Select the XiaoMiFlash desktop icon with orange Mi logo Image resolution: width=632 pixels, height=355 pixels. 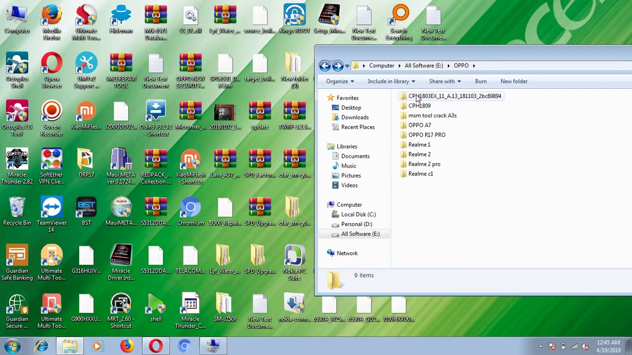click(x=86, y=116)
